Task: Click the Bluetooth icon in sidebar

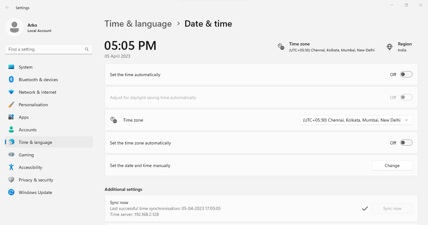Action: pyautogui.click(x=11, y=80)
